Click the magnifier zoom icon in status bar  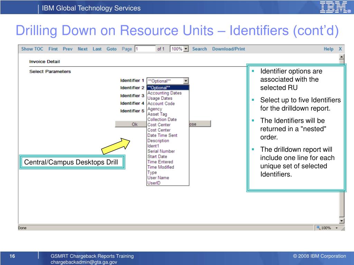318,228
